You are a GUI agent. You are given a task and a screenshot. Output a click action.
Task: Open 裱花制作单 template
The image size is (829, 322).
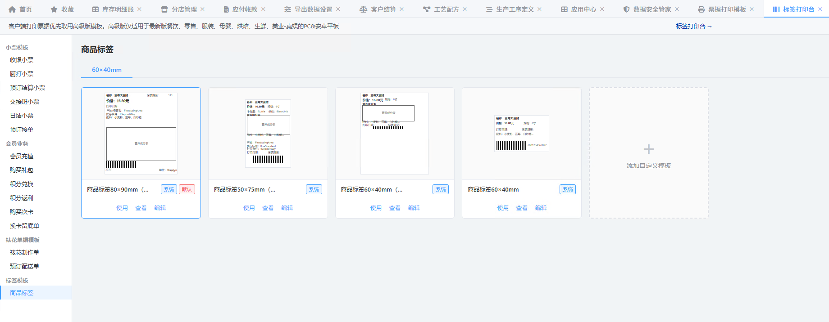coord(24,252)
